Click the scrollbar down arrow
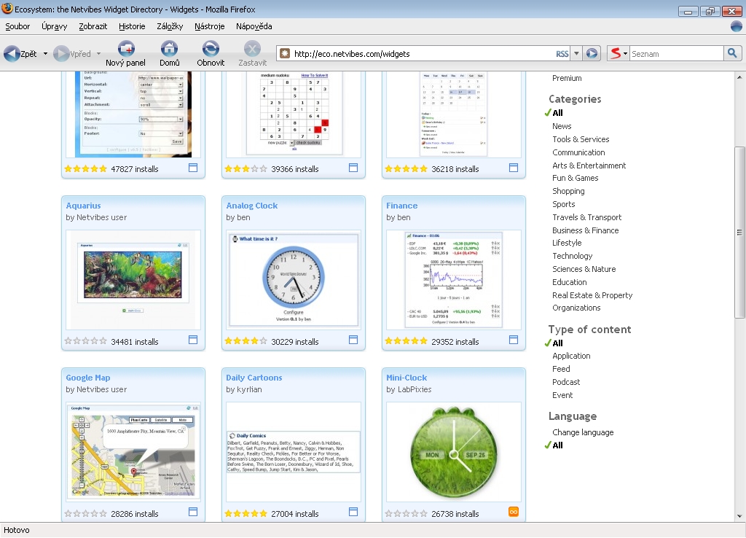Image resolution: width=746 pixels, height=538 pixels. 739,516
